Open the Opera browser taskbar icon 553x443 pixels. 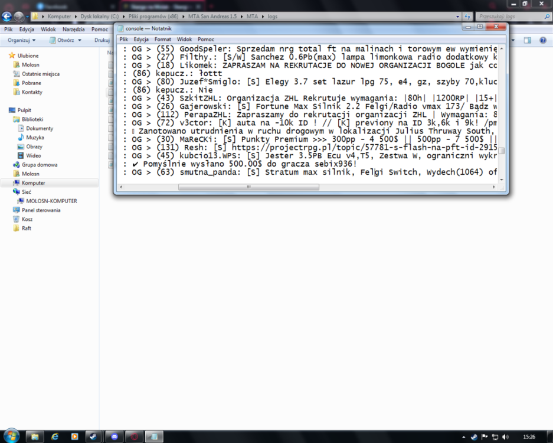[135, 437]
